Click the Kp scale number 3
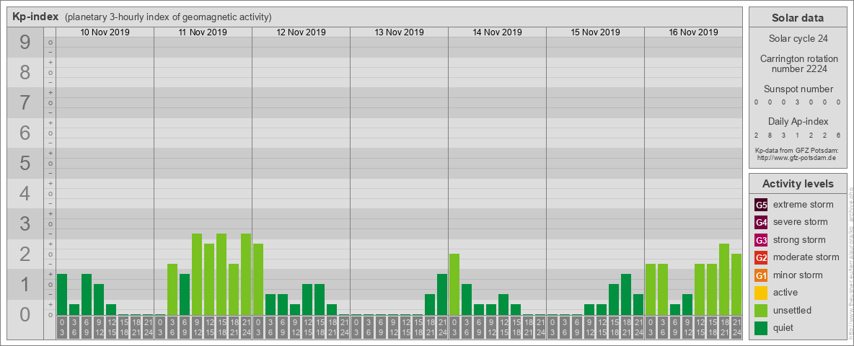The image size is (854, 346). tap(25, 223)
